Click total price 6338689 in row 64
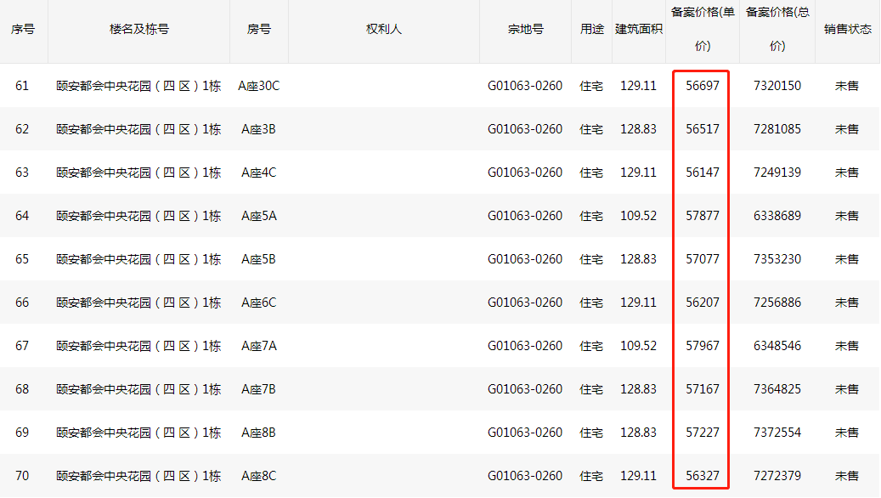The height and width of the screenshot is (498, 881). click(x=777, y=216)
